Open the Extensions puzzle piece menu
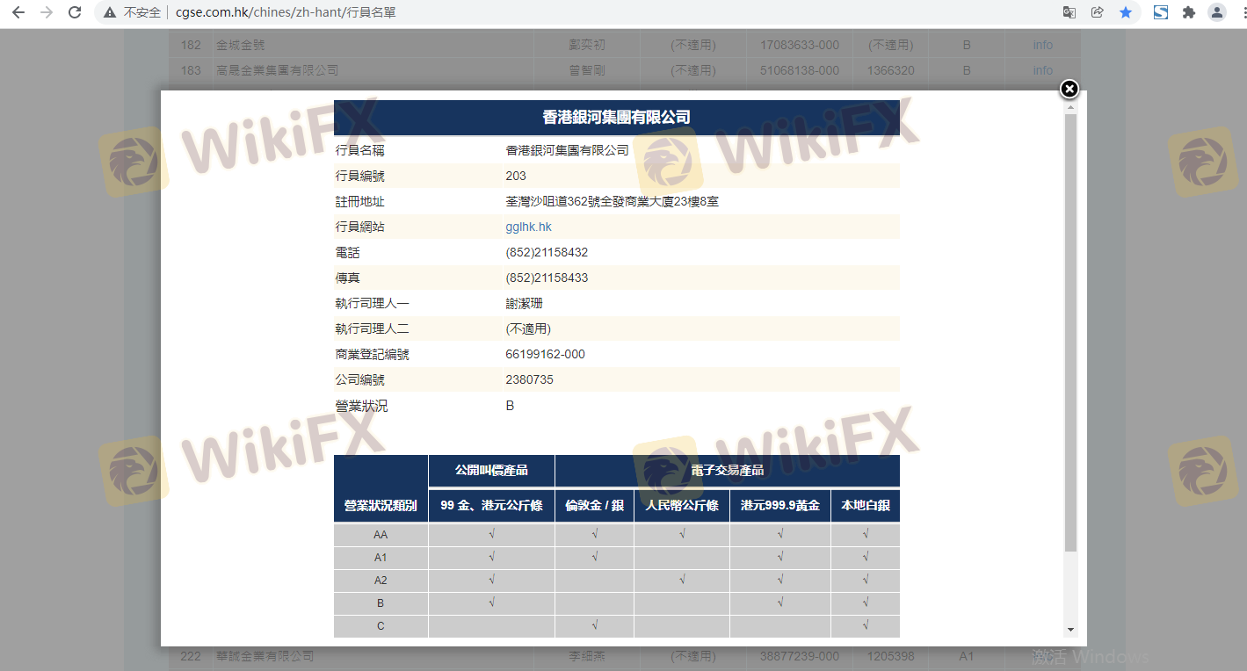The width and height of the screenshot is (1247, 671). tap(1189, 12)
